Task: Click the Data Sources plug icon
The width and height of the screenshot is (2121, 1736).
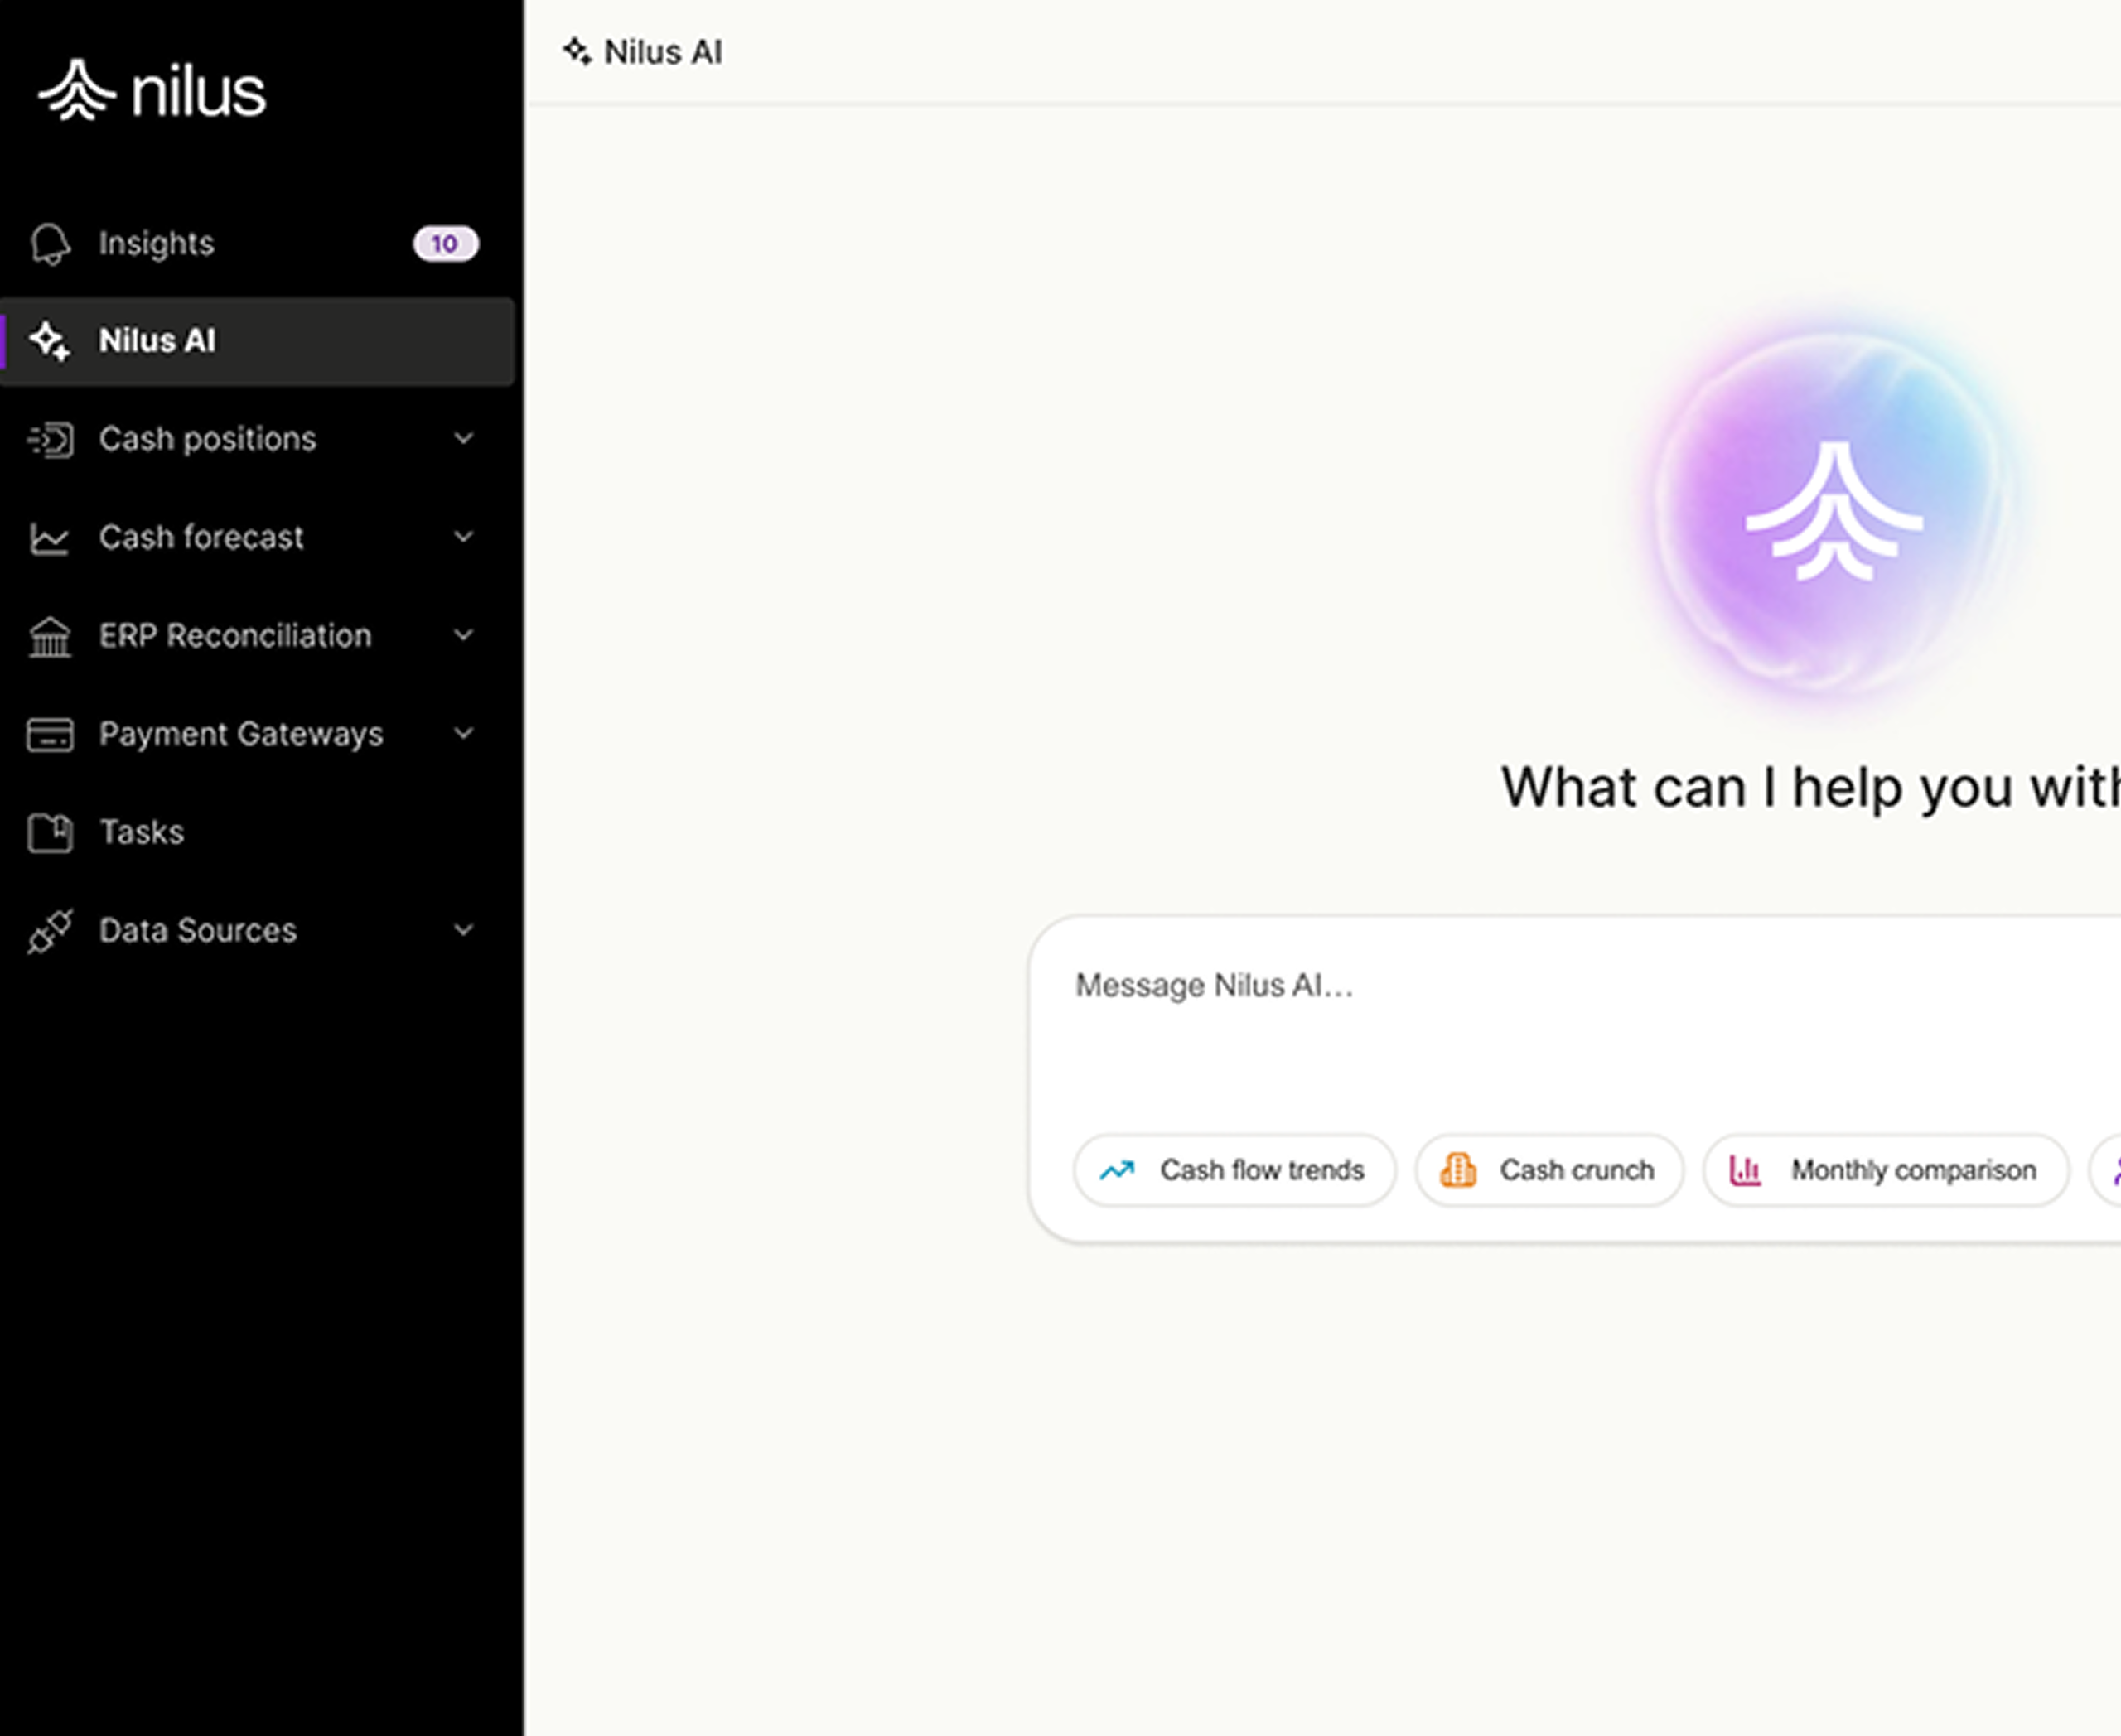Action: click(50, 931)
